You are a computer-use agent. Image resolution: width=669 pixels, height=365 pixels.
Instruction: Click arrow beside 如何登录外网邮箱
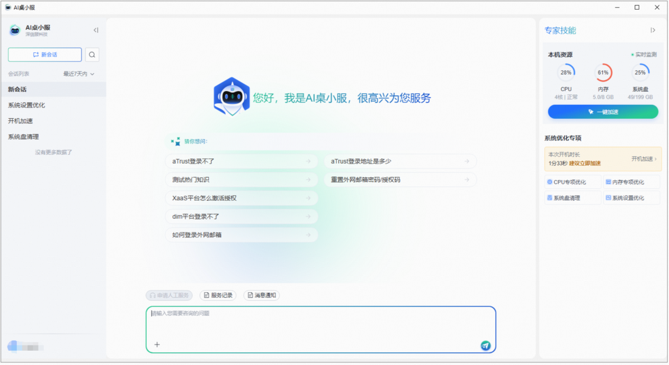coord(308,235)
